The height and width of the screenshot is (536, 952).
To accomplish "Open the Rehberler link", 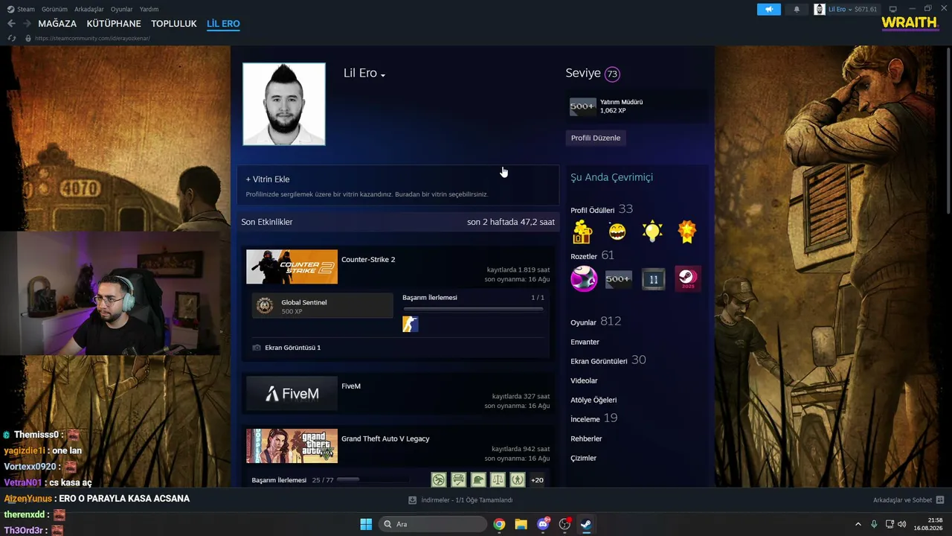I will point(586,438).
